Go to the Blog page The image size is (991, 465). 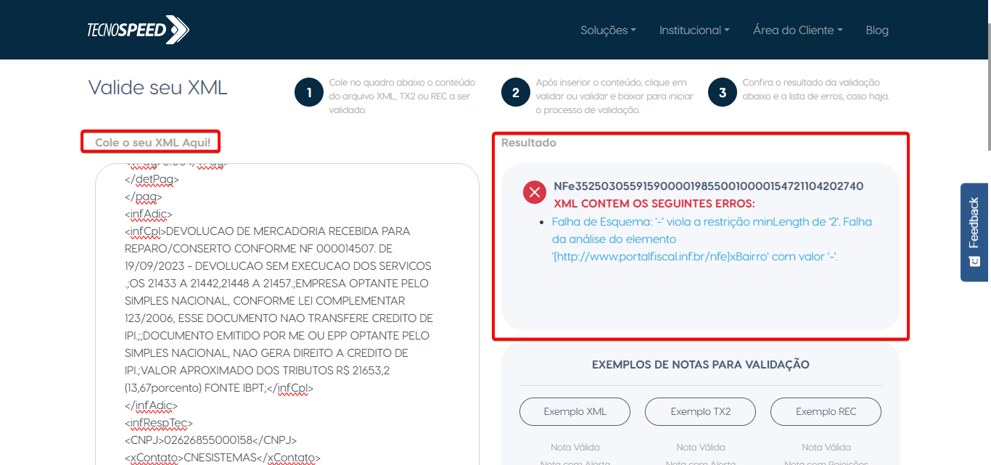[x=876, y=30]
